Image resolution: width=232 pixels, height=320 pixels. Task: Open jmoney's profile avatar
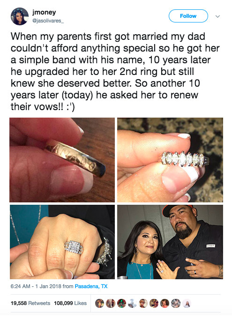tap(20, 16)
